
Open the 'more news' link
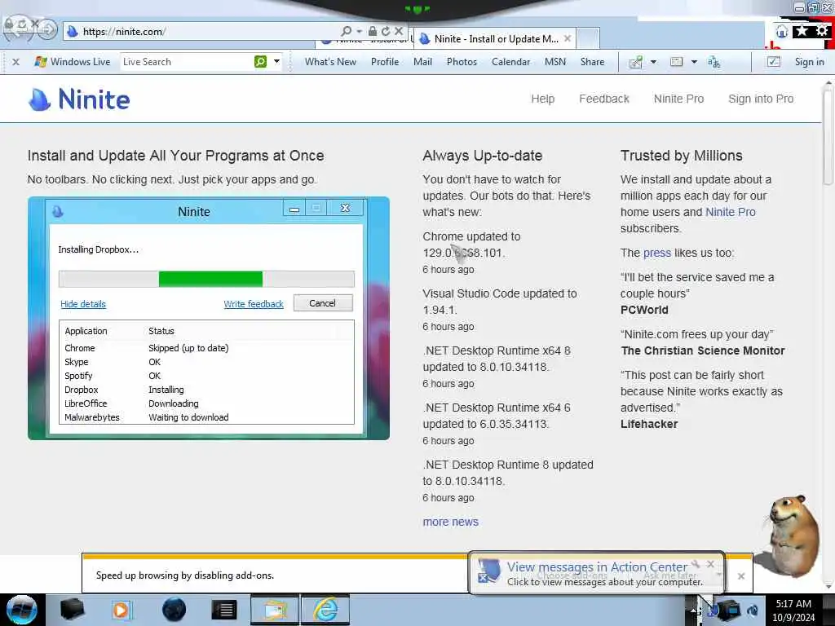click(x=450, y=522)
